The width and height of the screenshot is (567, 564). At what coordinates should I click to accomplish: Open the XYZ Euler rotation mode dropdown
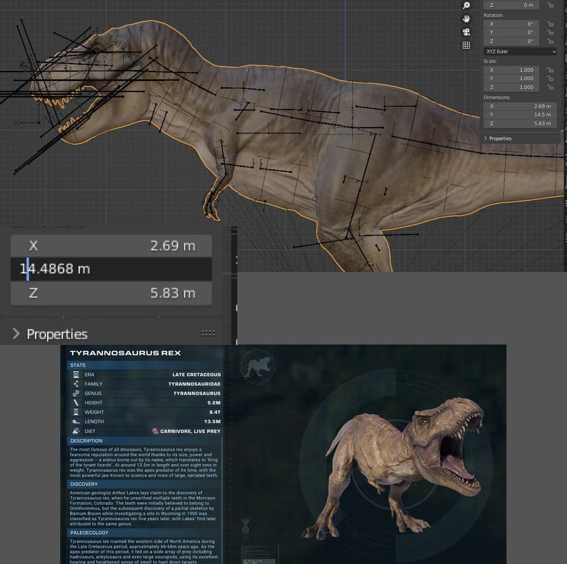coord(520,51)
